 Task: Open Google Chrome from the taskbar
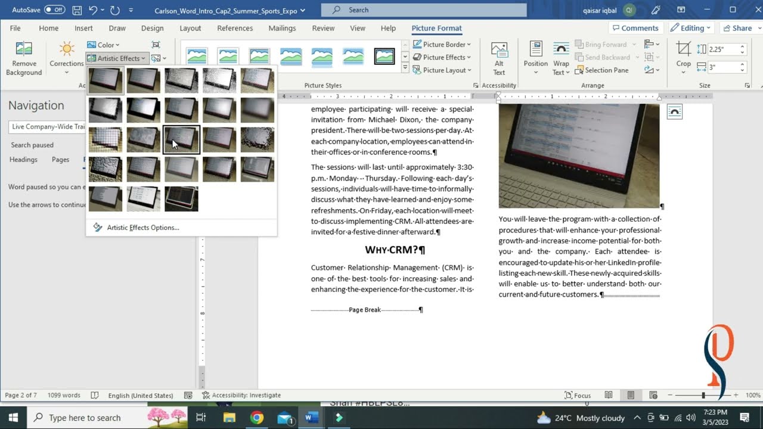pos(256,418)
